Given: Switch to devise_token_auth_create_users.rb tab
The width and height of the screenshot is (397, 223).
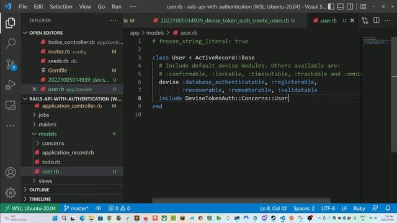Looking at the screenshot, I should (225, 20).
